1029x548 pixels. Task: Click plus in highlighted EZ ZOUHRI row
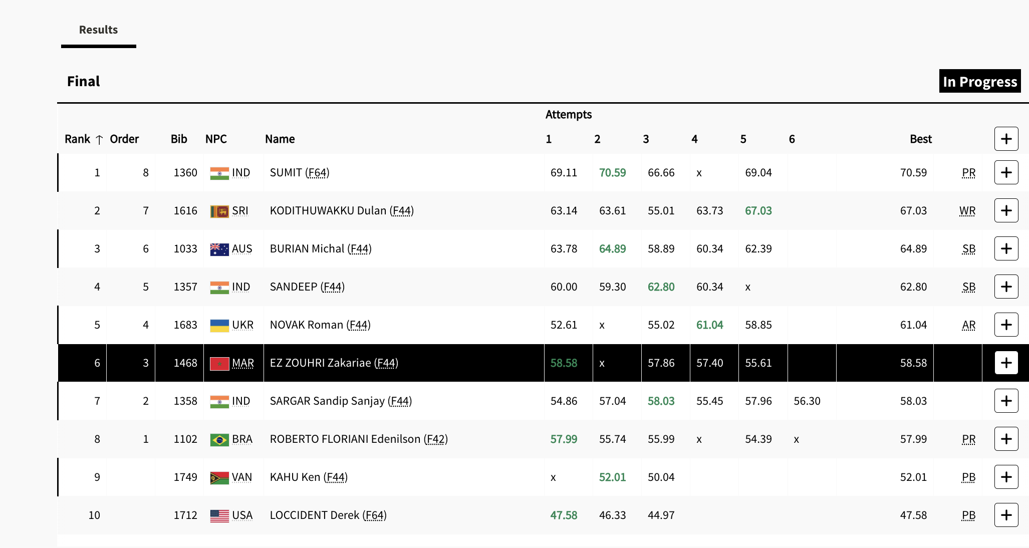coord(1006,363)
